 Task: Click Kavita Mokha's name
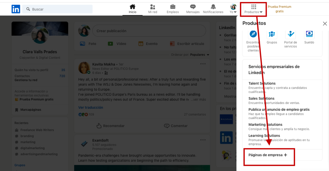(x=104, y=64)
